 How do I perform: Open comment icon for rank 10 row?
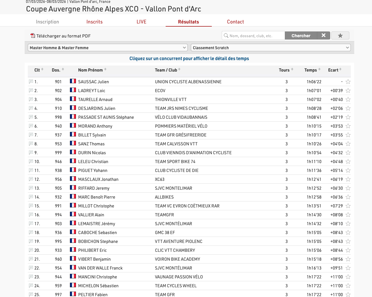[x=31, y=162]
